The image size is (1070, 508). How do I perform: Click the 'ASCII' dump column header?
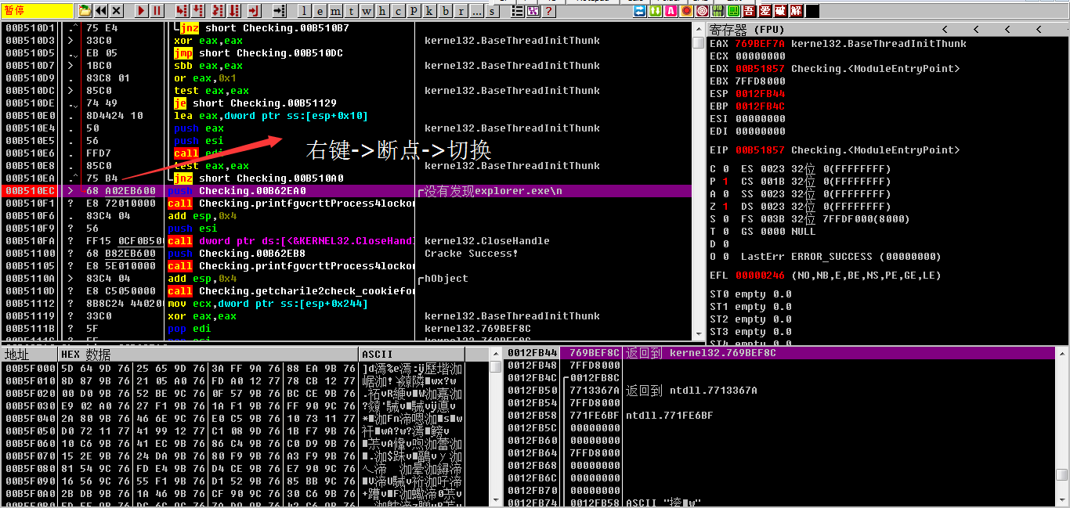point(411,354)
